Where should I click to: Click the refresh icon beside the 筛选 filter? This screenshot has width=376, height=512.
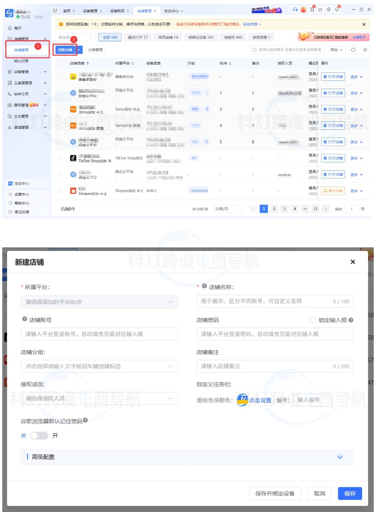pyautogui.click(x=353, y=50)
